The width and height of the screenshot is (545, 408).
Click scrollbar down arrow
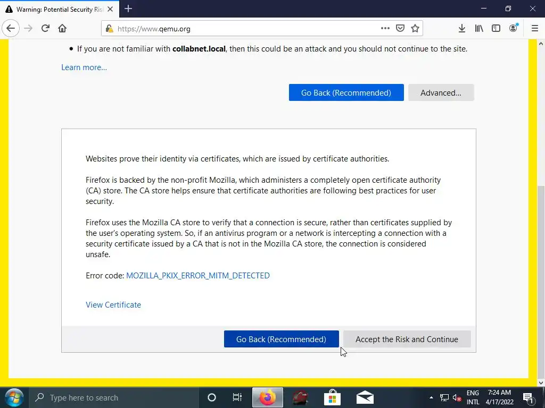541,382
